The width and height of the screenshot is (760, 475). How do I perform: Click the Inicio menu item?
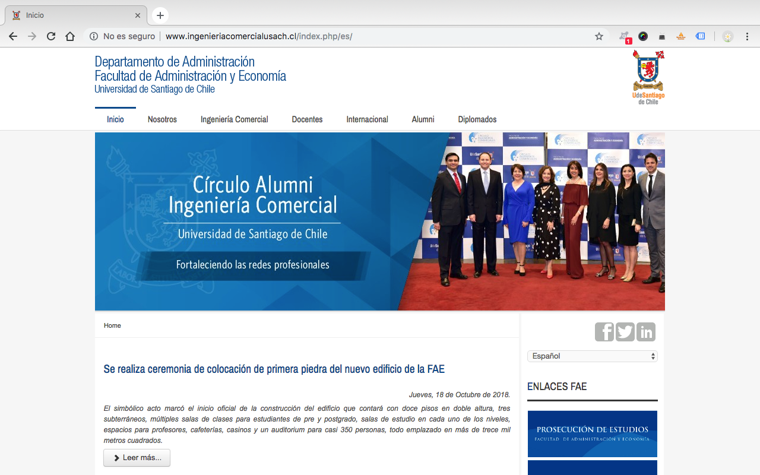pos(115,119)
